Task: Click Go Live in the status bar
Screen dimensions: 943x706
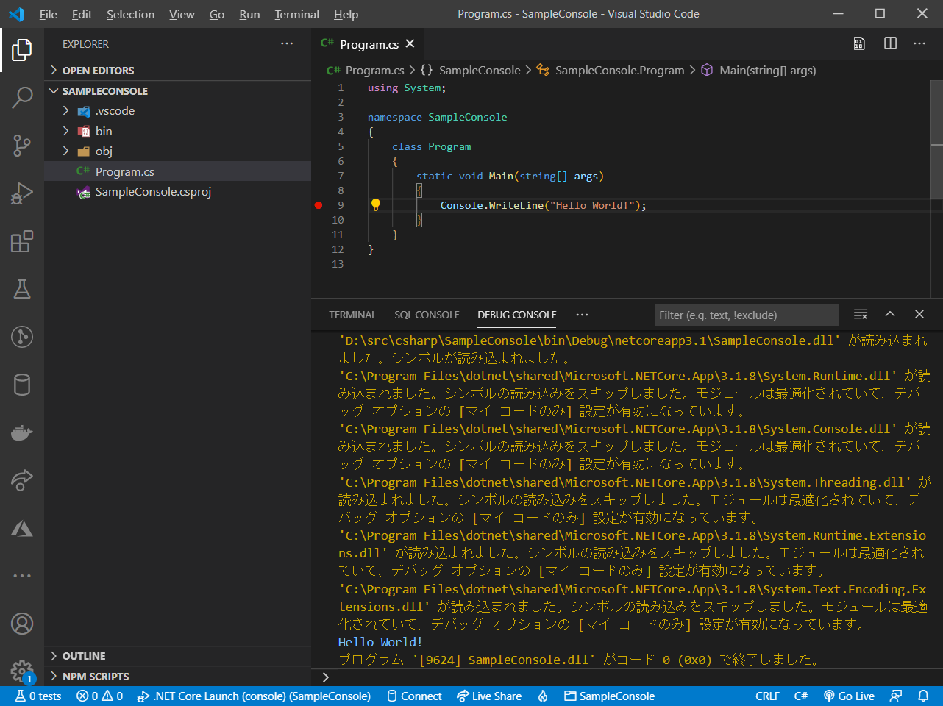Action: pyautogui.click(x=849, y=696)
